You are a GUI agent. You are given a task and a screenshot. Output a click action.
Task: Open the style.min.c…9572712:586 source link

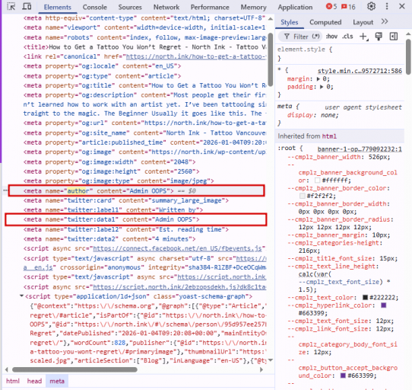point(360,71)
